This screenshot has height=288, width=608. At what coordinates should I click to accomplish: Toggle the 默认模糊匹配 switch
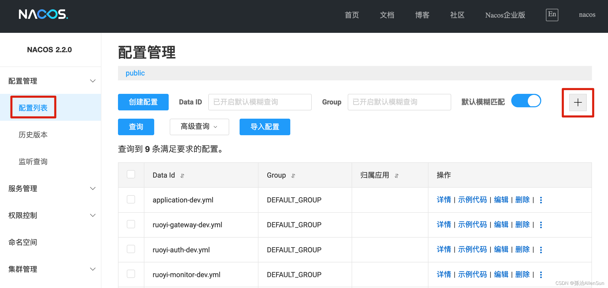click(x=526, y=101)
